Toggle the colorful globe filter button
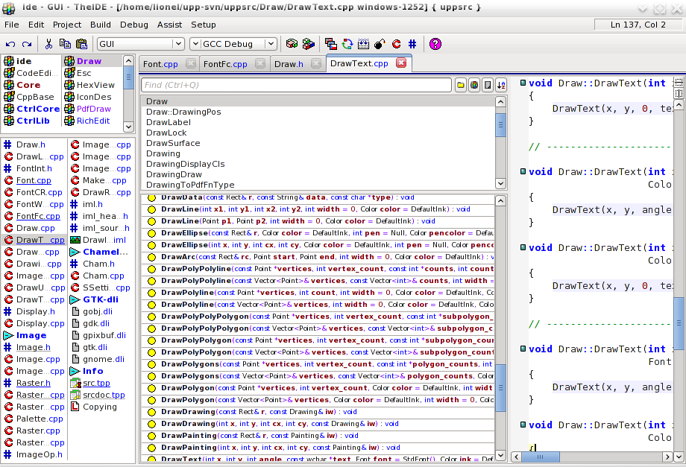The width and height of the screenshot is (686, 467). (474, 85)
